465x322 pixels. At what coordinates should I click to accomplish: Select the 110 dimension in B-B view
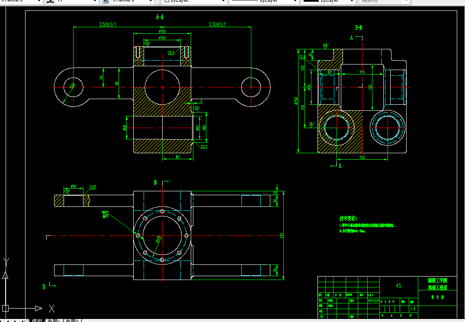click(x=362, y=72)
